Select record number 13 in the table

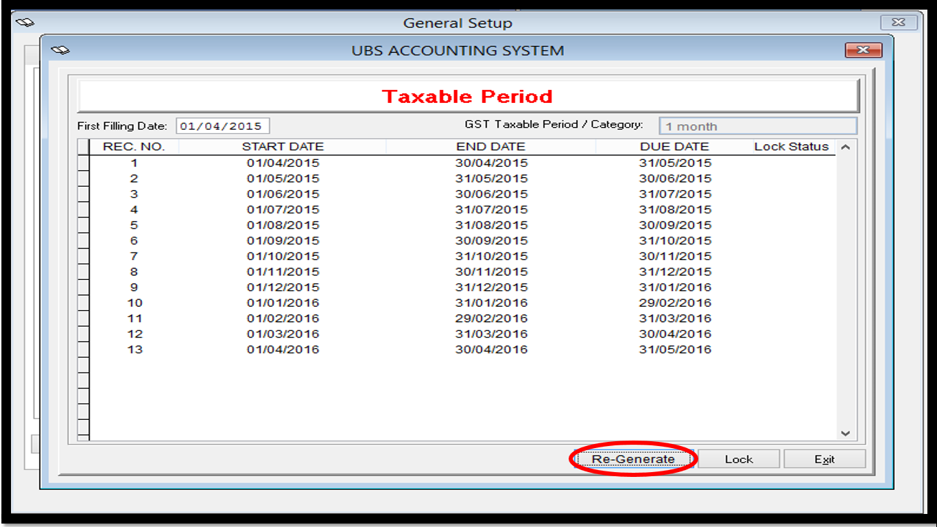(134, 350)
